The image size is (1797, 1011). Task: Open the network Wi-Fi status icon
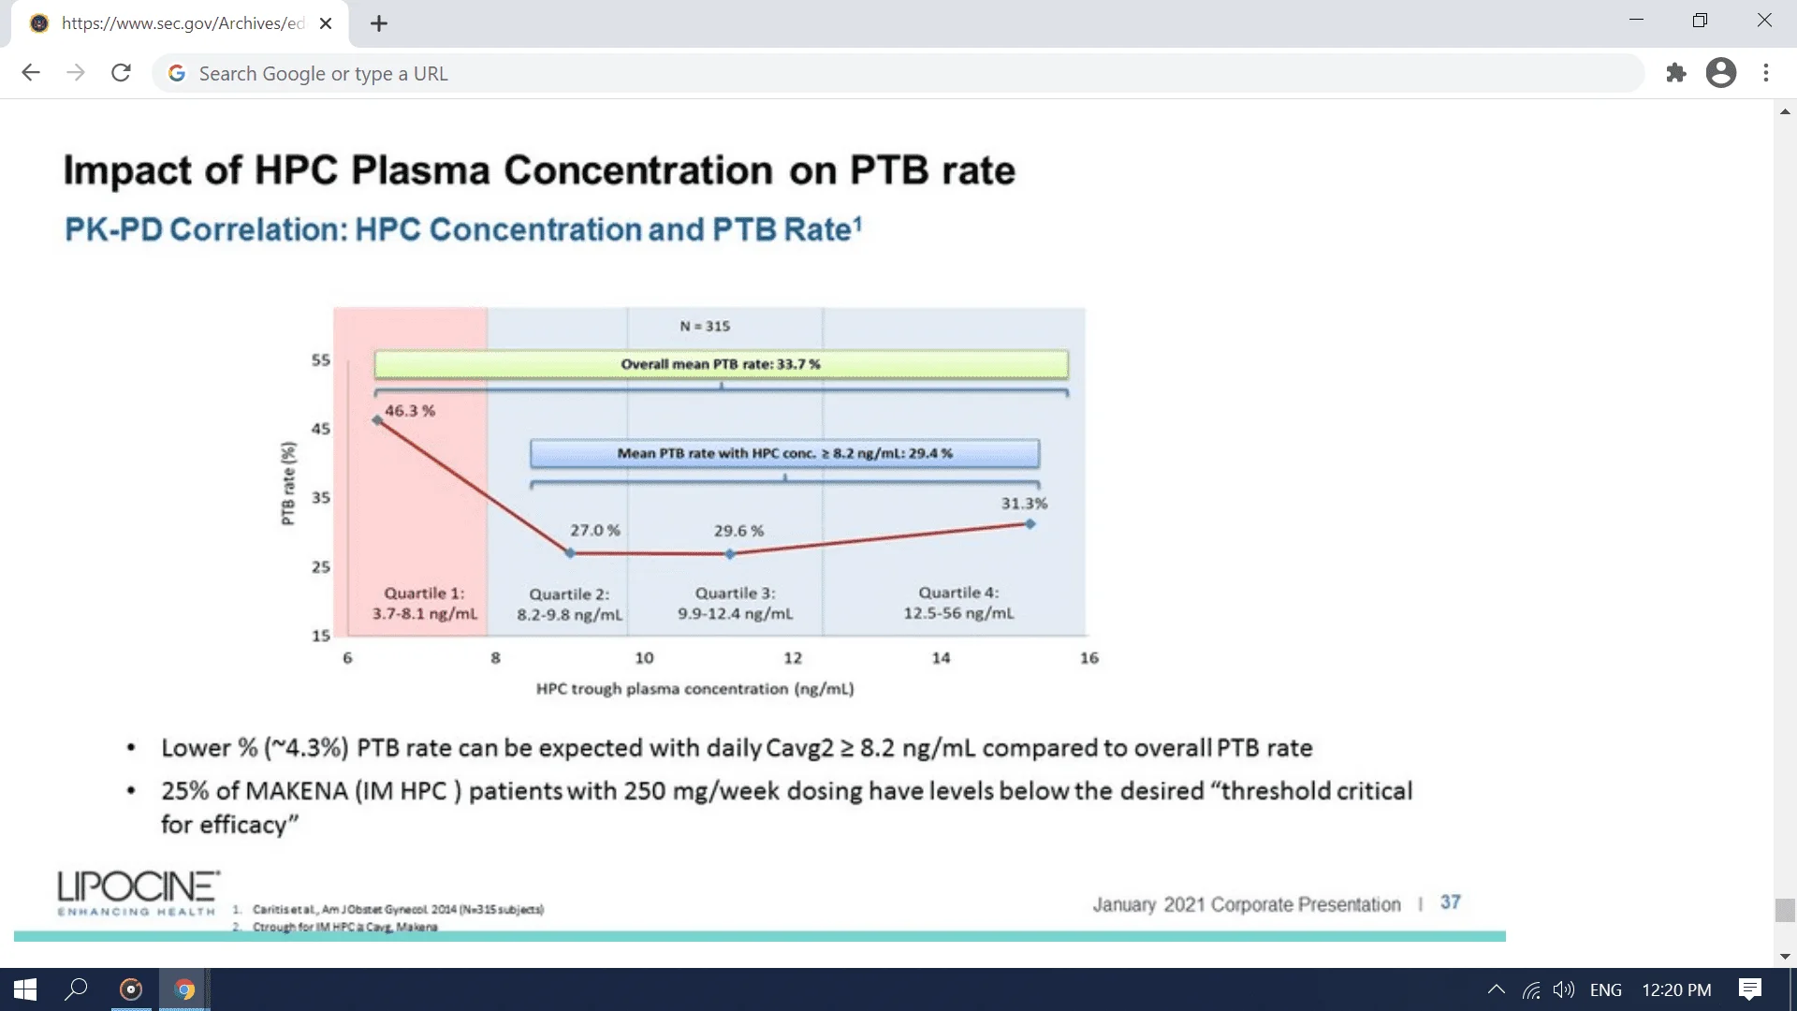[x=1531, y=989]
